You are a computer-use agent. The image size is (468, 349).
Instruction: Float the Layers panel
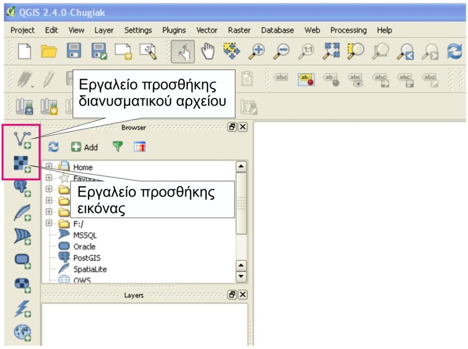[x=232, y=295]
